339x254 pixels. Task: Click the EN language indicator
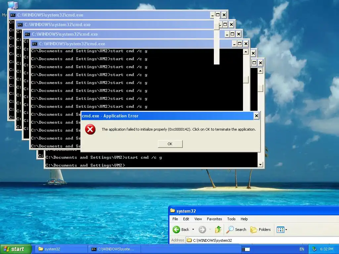[x=302, y=249]
